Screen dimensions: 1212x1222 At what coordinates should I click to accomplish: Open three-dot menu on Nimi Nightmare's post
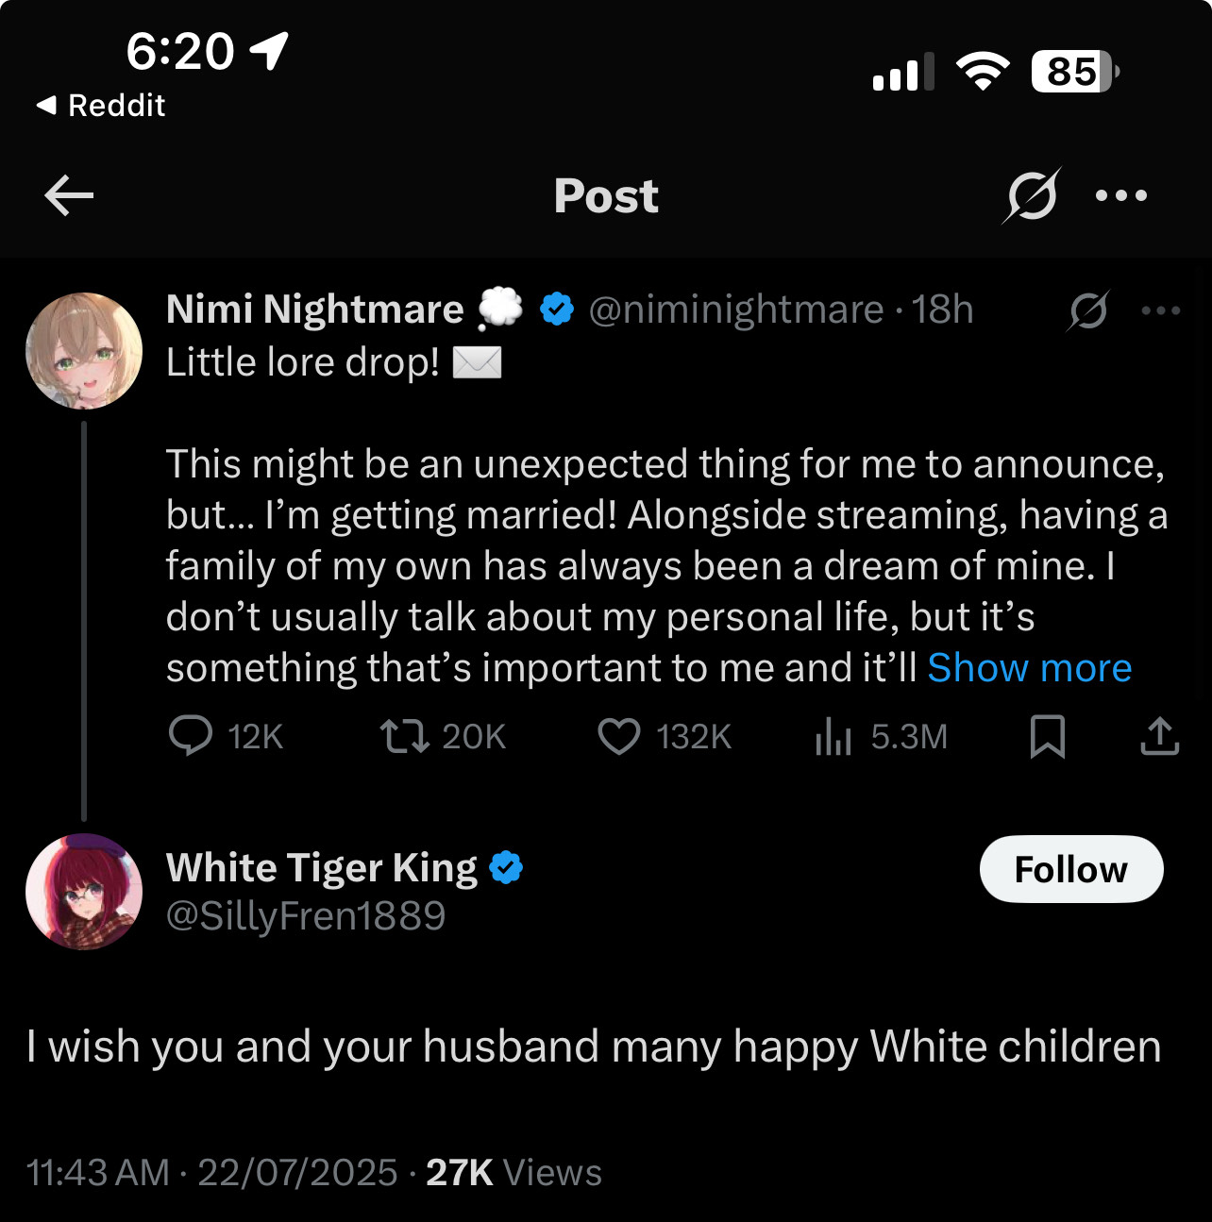pyautogui.click(x=1160, y=310)
